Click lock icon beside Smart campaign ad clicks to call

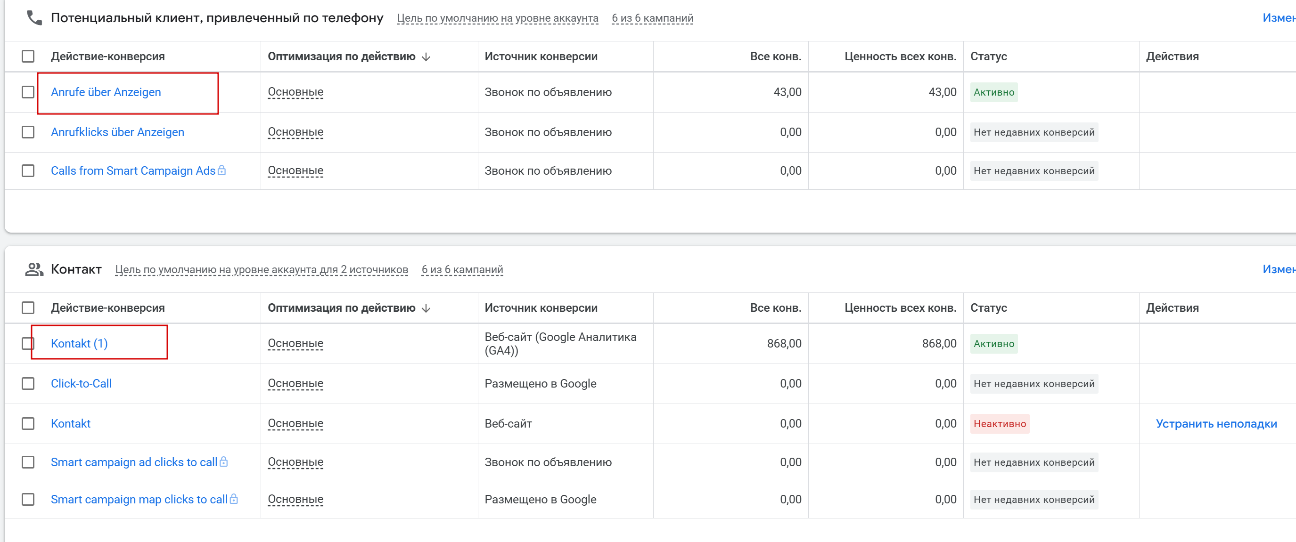224,461
